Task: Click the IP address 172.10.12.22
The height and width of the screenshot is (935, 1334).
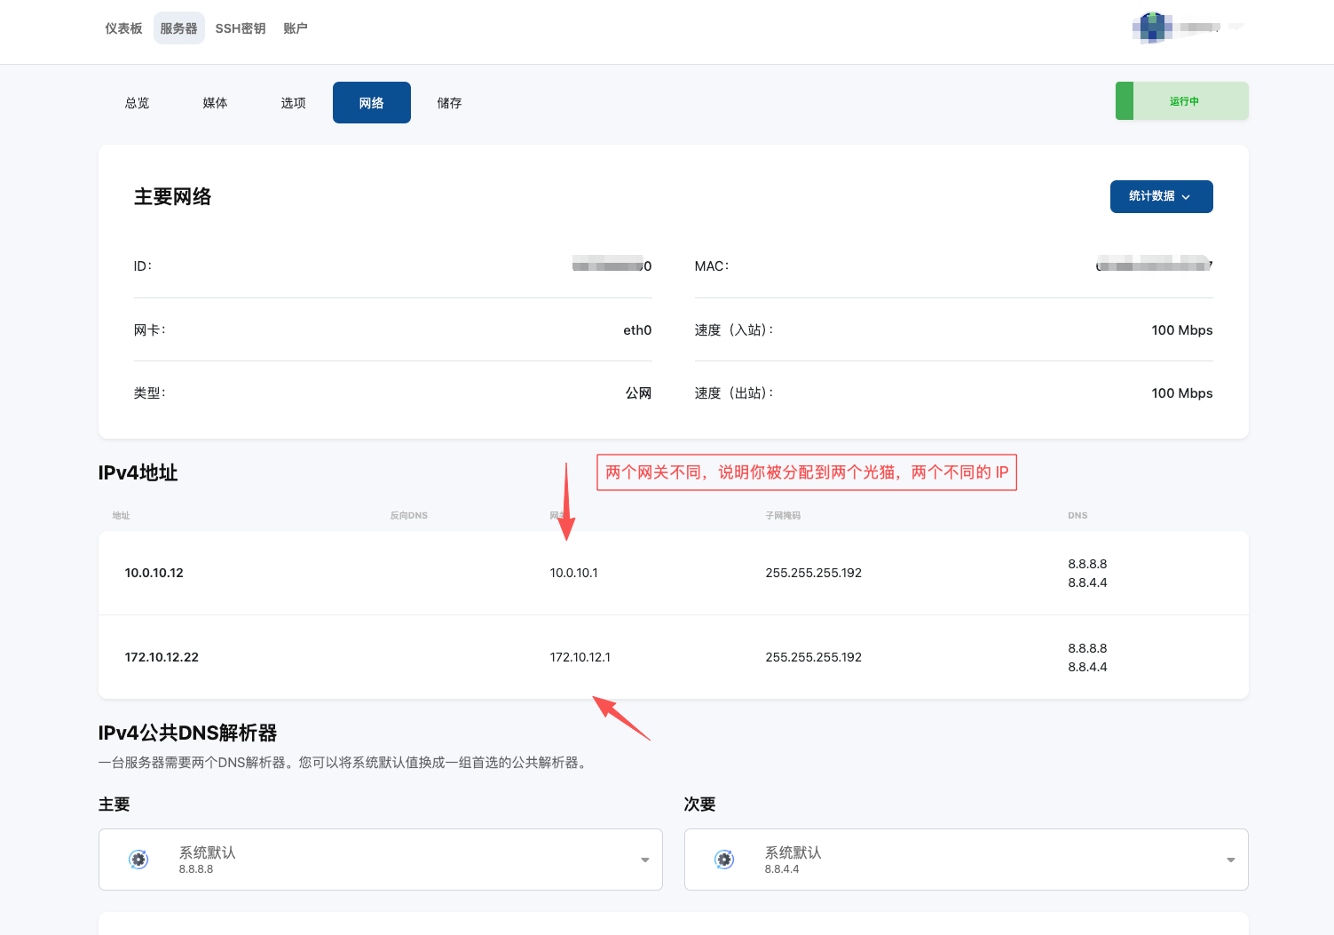Action: click(x=162, y=658)
